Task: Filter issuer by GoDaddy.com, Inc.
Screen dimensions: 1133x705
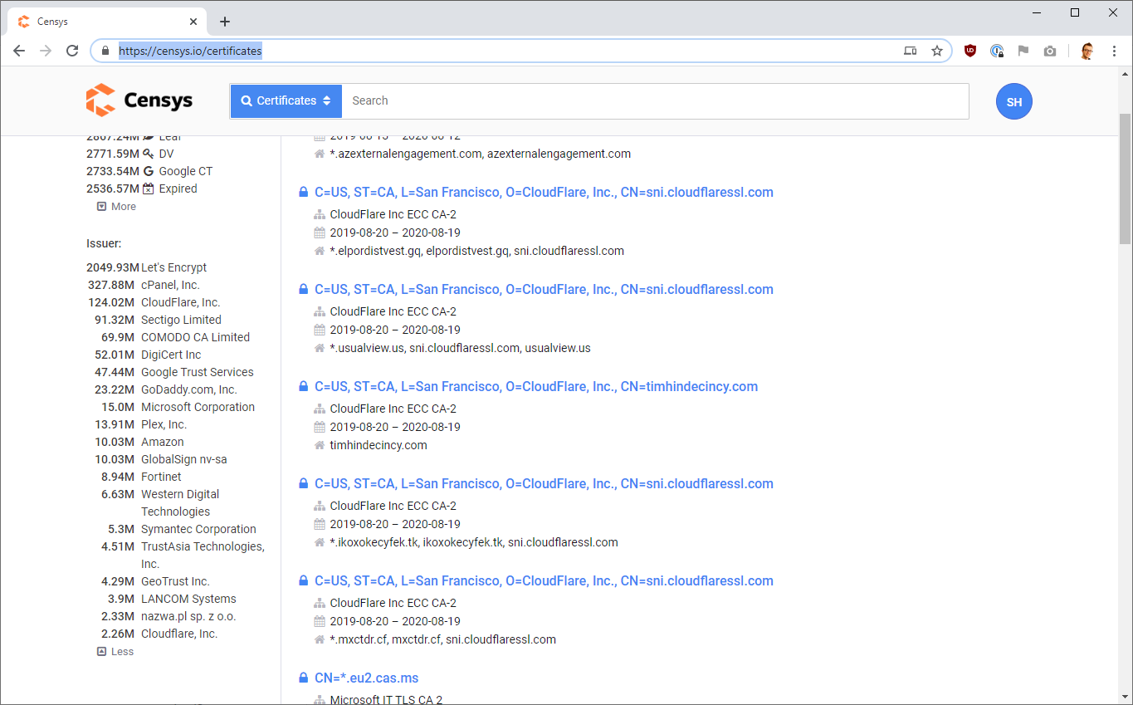Action: 188,389
